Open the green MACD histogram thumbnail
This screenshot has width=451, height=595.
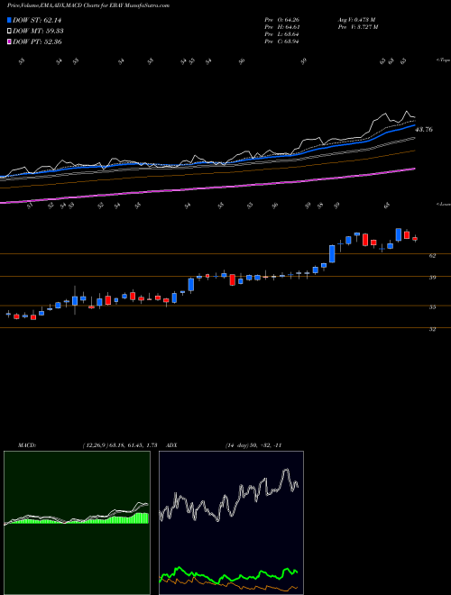pos(77,523)
